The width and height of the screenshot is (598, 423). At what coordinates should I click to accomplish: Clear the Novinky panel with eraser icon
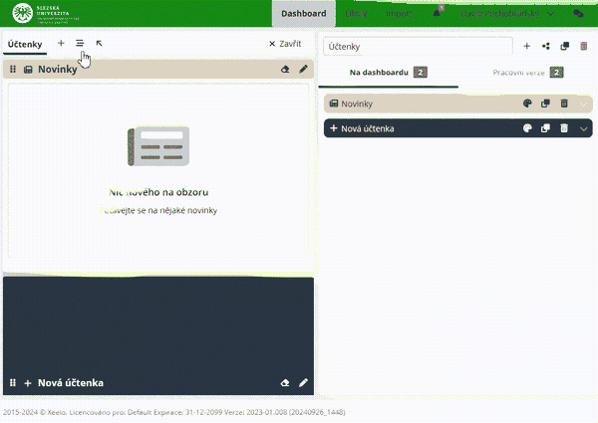285,70
